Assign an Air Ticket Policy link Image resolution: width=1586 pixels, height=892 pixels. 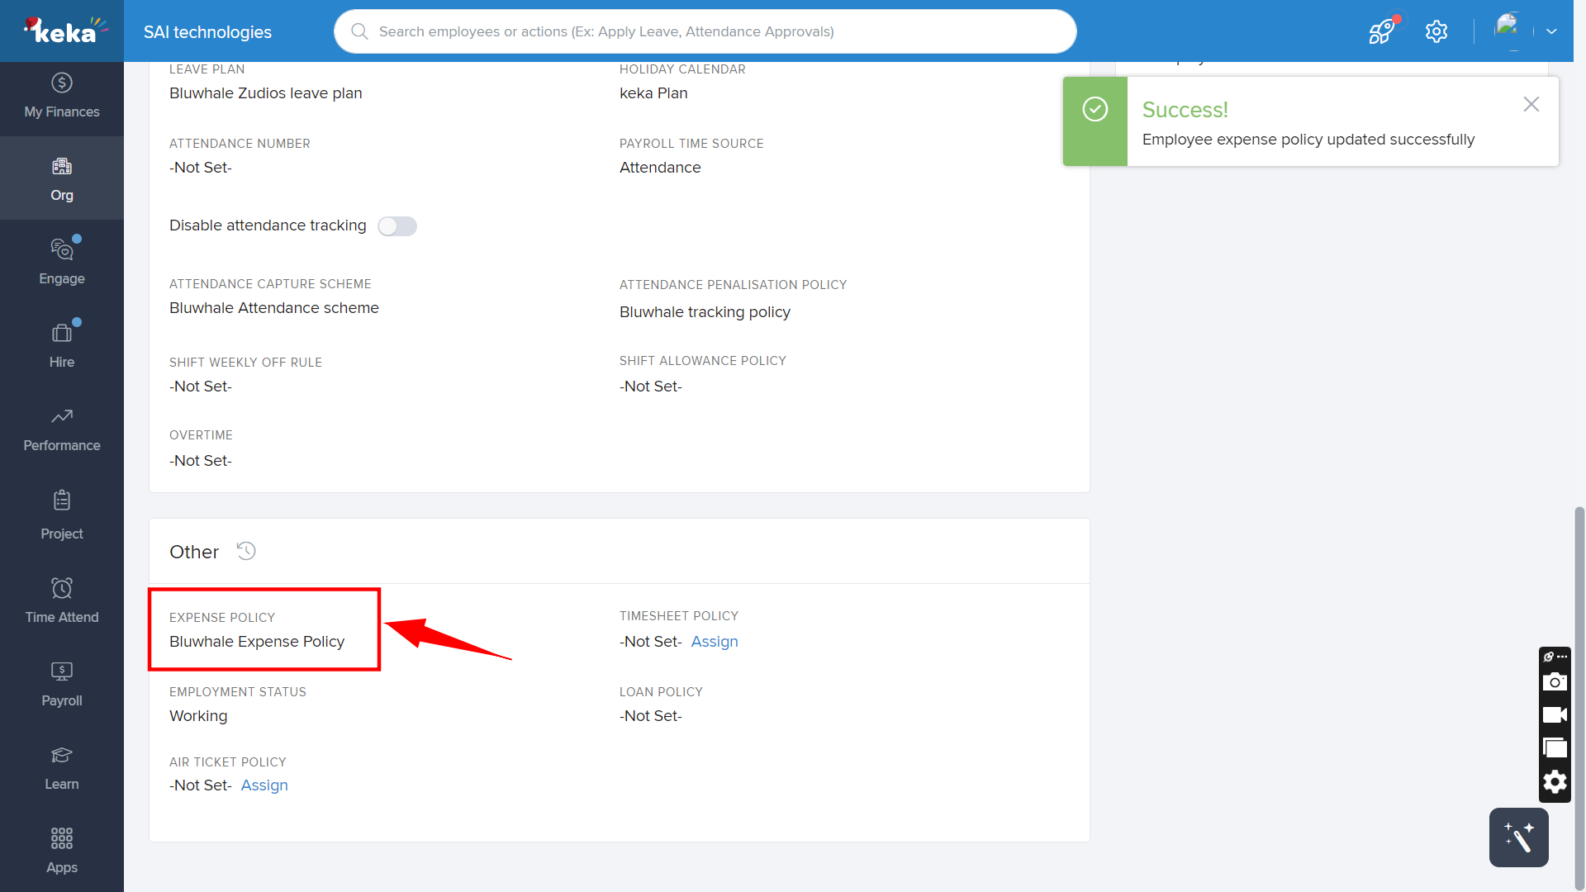[x=264, y=785]
